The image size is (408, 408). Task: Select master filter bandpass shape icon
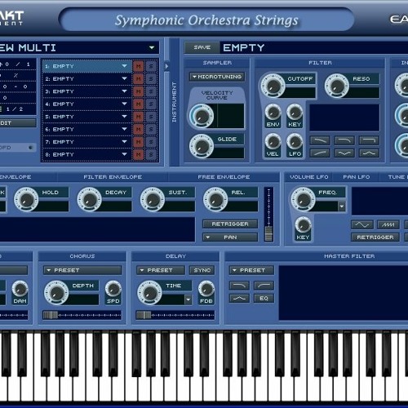tap(239, 299)
